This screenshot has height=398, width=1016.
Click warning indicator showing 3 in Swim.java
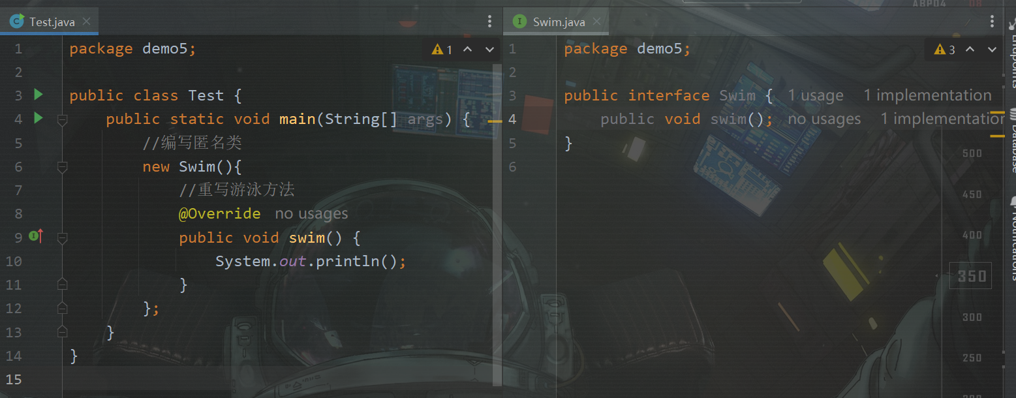(x=944, y=50)
